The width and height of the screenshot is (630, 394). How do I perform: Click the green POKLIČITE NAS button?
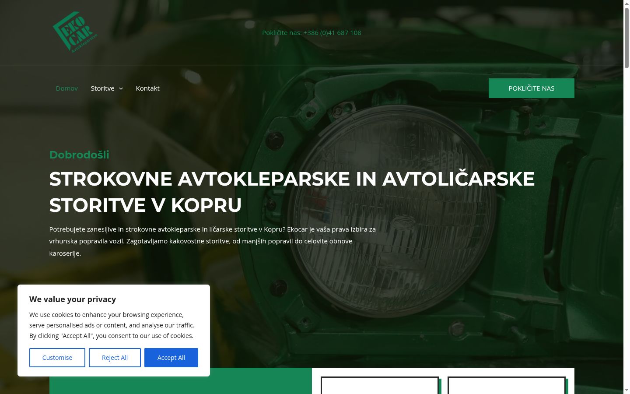[x=531, y=88]
